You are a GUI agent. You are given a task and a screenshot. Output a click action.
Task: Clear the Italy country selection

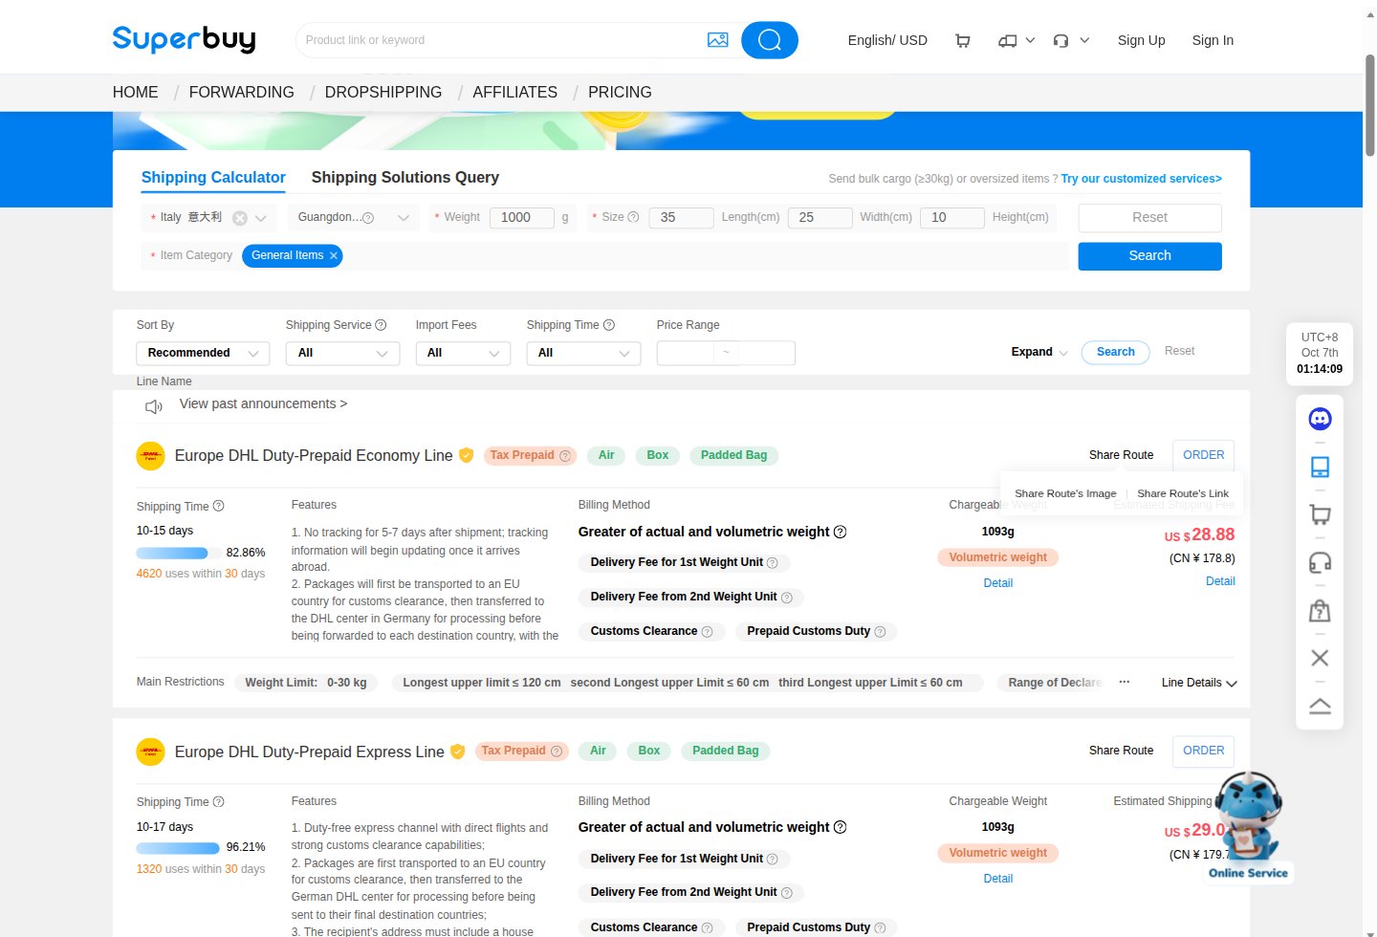pos(240,218)
